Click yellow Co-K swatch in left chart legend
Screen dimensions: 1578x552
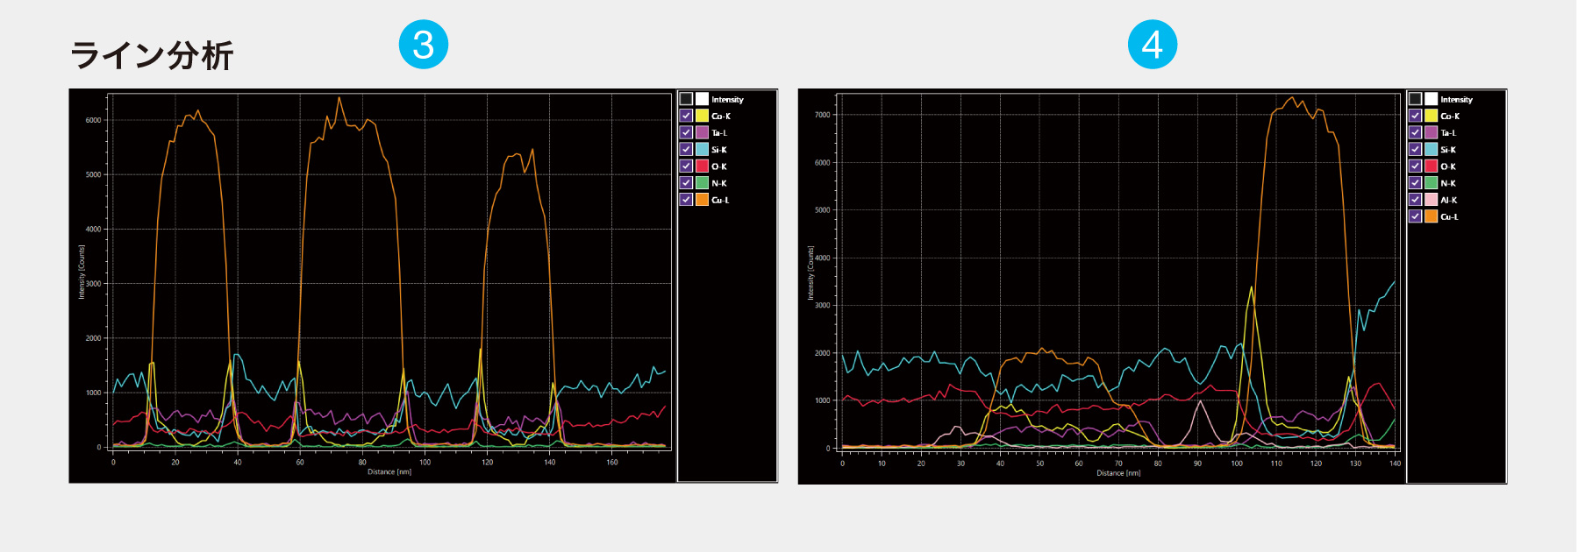click(x=702, y=116)
